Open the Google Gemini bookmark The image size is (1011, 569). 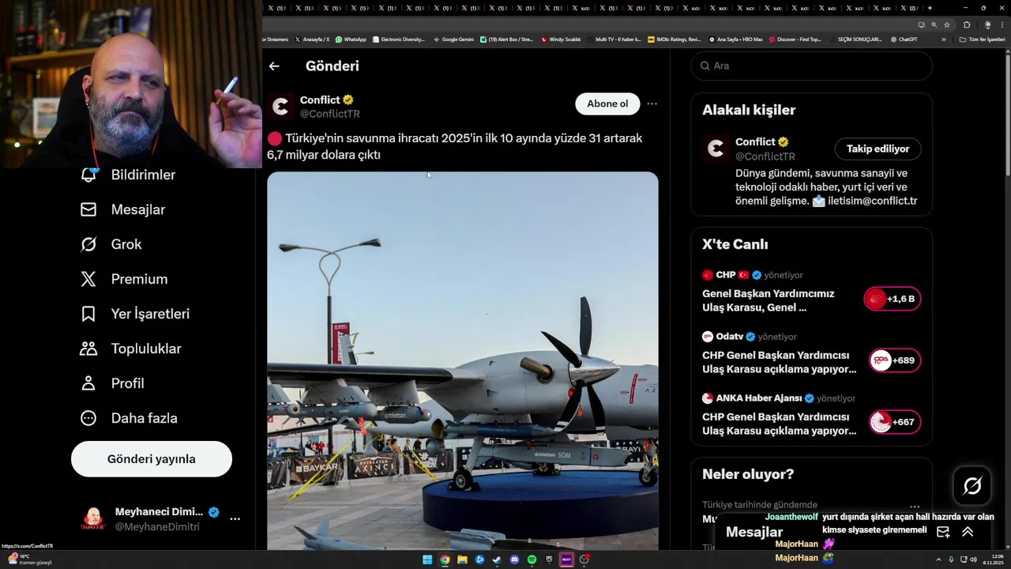[453, 40]
